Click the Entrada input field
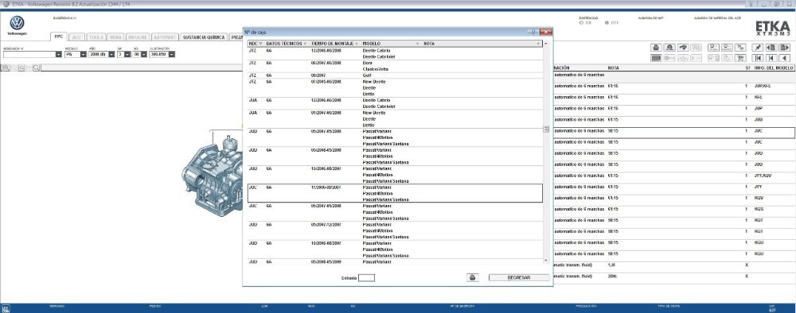The width and height of the screenshot is (796, 313). point(366,277)
